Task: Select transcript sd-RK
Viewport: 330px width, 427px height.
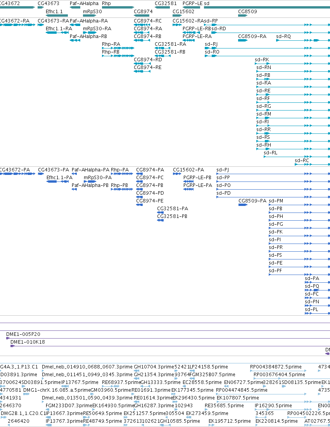Action: (262, 60)
